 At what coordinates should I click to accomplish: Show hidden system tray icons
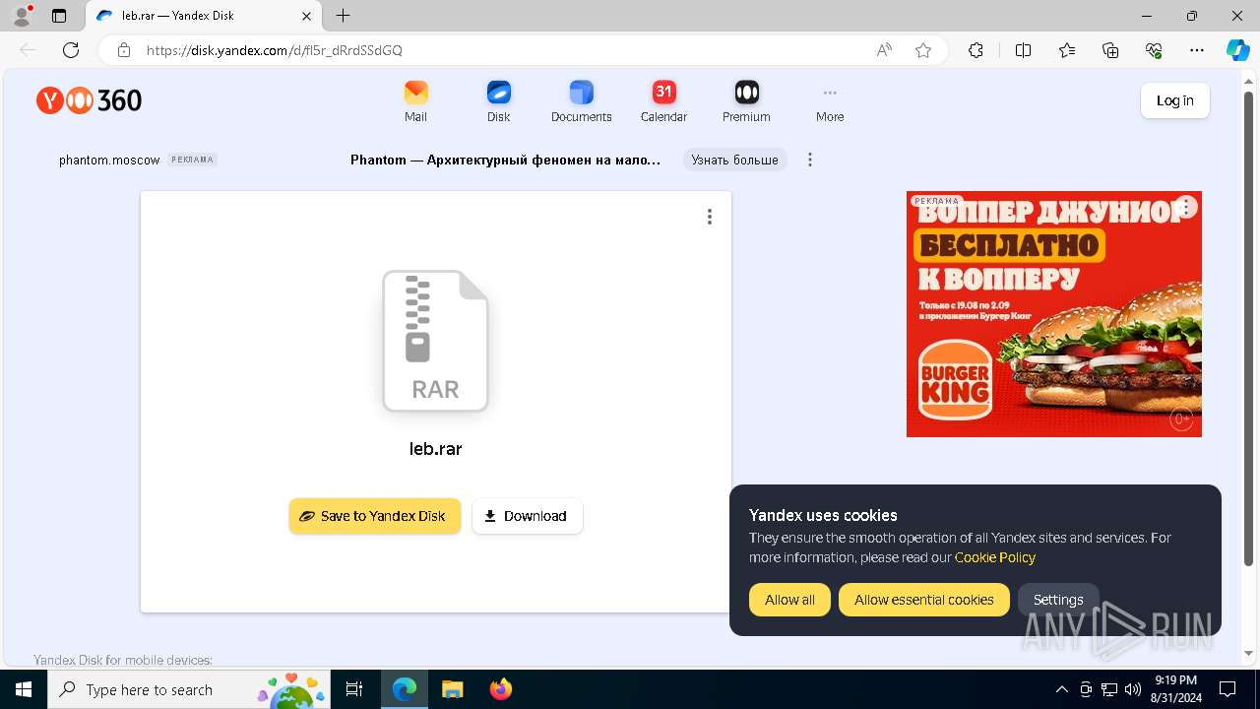1061,689
